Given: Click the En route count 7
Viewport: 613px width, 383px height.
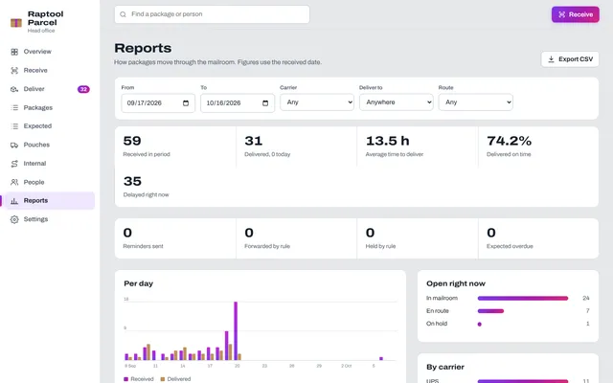Looking at the screenshot, I should pyautogui.click(x=587, y=311).
